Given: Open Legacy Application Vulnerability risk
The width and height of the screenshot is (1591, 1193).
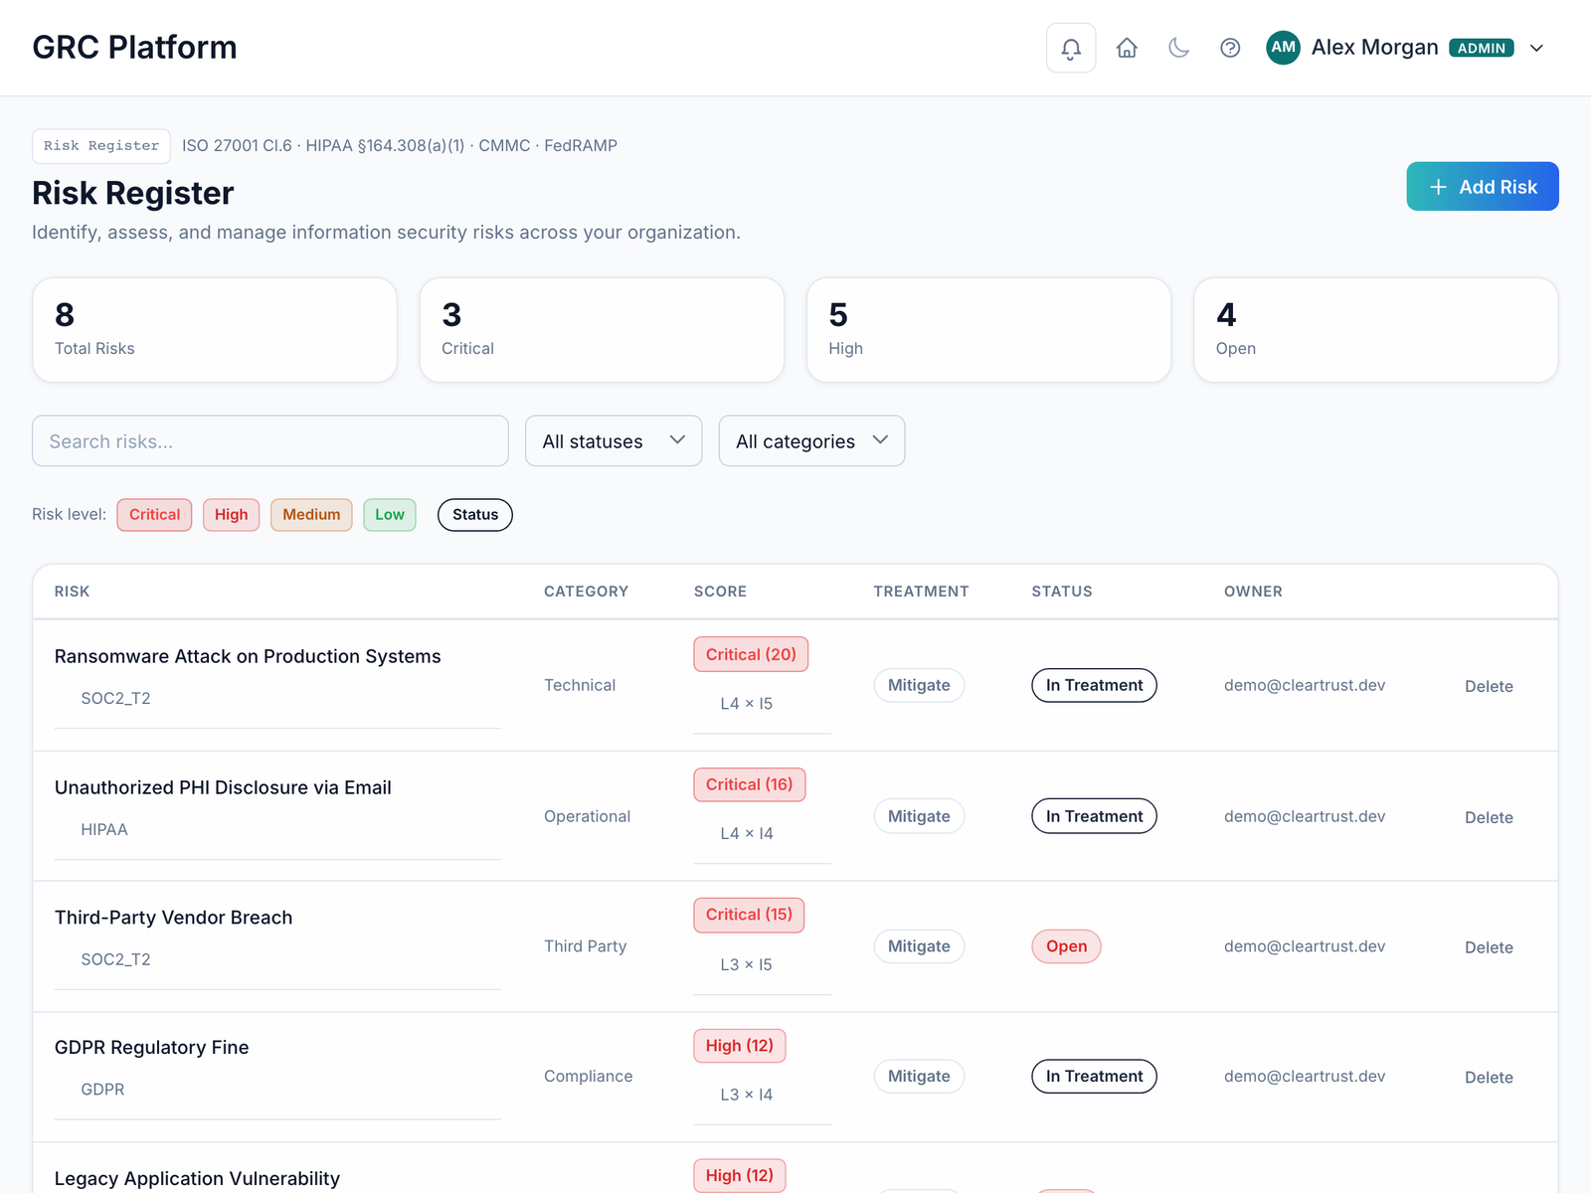Looking at the screenshot, I should click(197, 1179).
